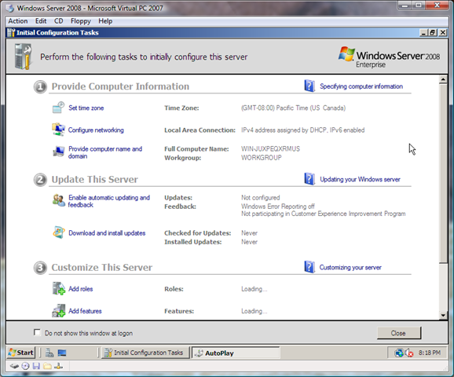Screen dimensions: 454x377
Task: Click the Virtual PC hard disk status icon
Action: [x=14, y=366]
